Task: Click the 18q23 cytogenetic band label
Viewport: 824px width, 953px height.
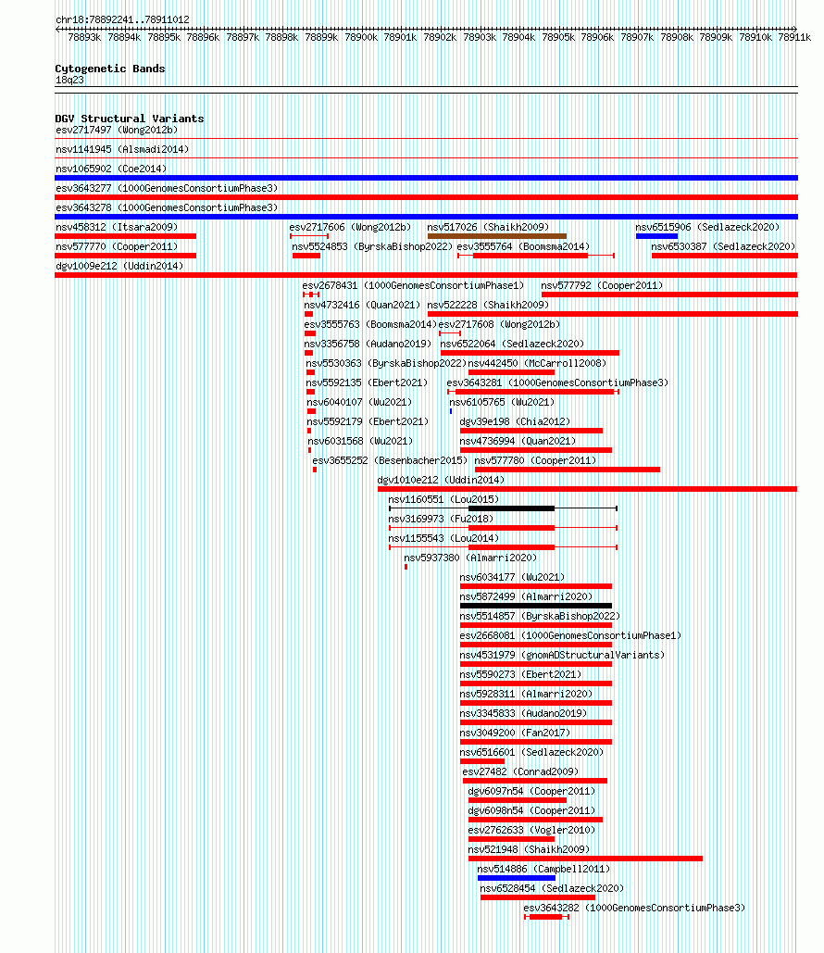Action: pos(69,81)
